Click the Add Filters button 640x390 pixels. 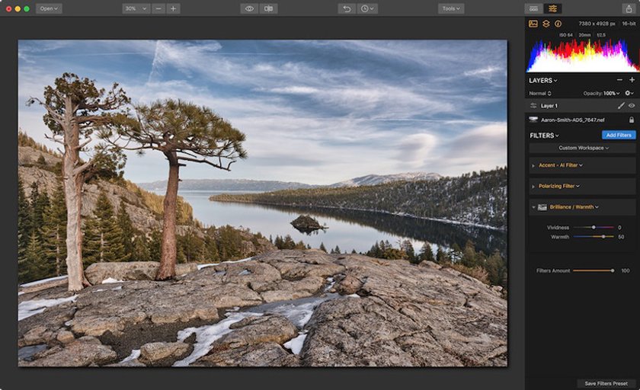tap(619, 135)
